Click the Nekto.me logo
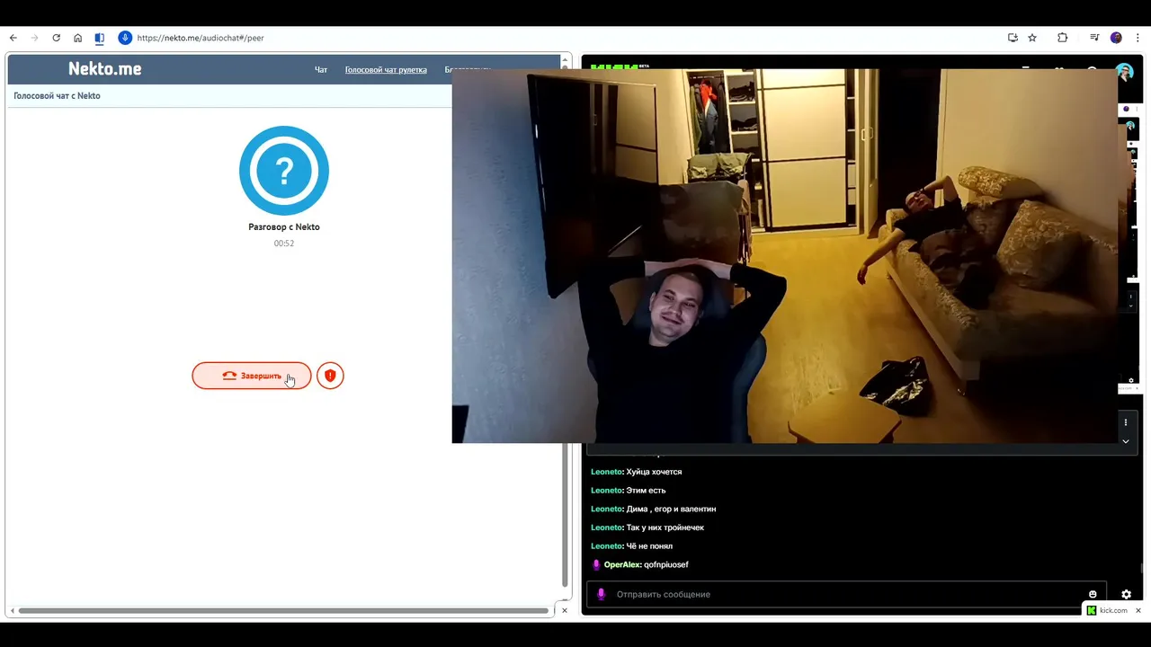Image resolution: width=1151 pixels, height=647 pixels. [x=104, y=69]
